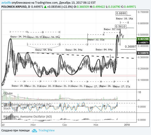
Task: Select the POLONIEX:XRPUSD, D symbol title
Action: coord(16,7)
